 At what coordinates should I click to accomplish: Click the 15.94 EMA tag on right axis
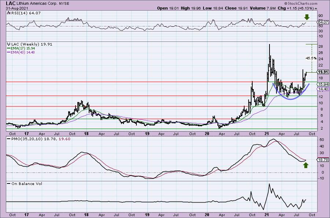323,84
